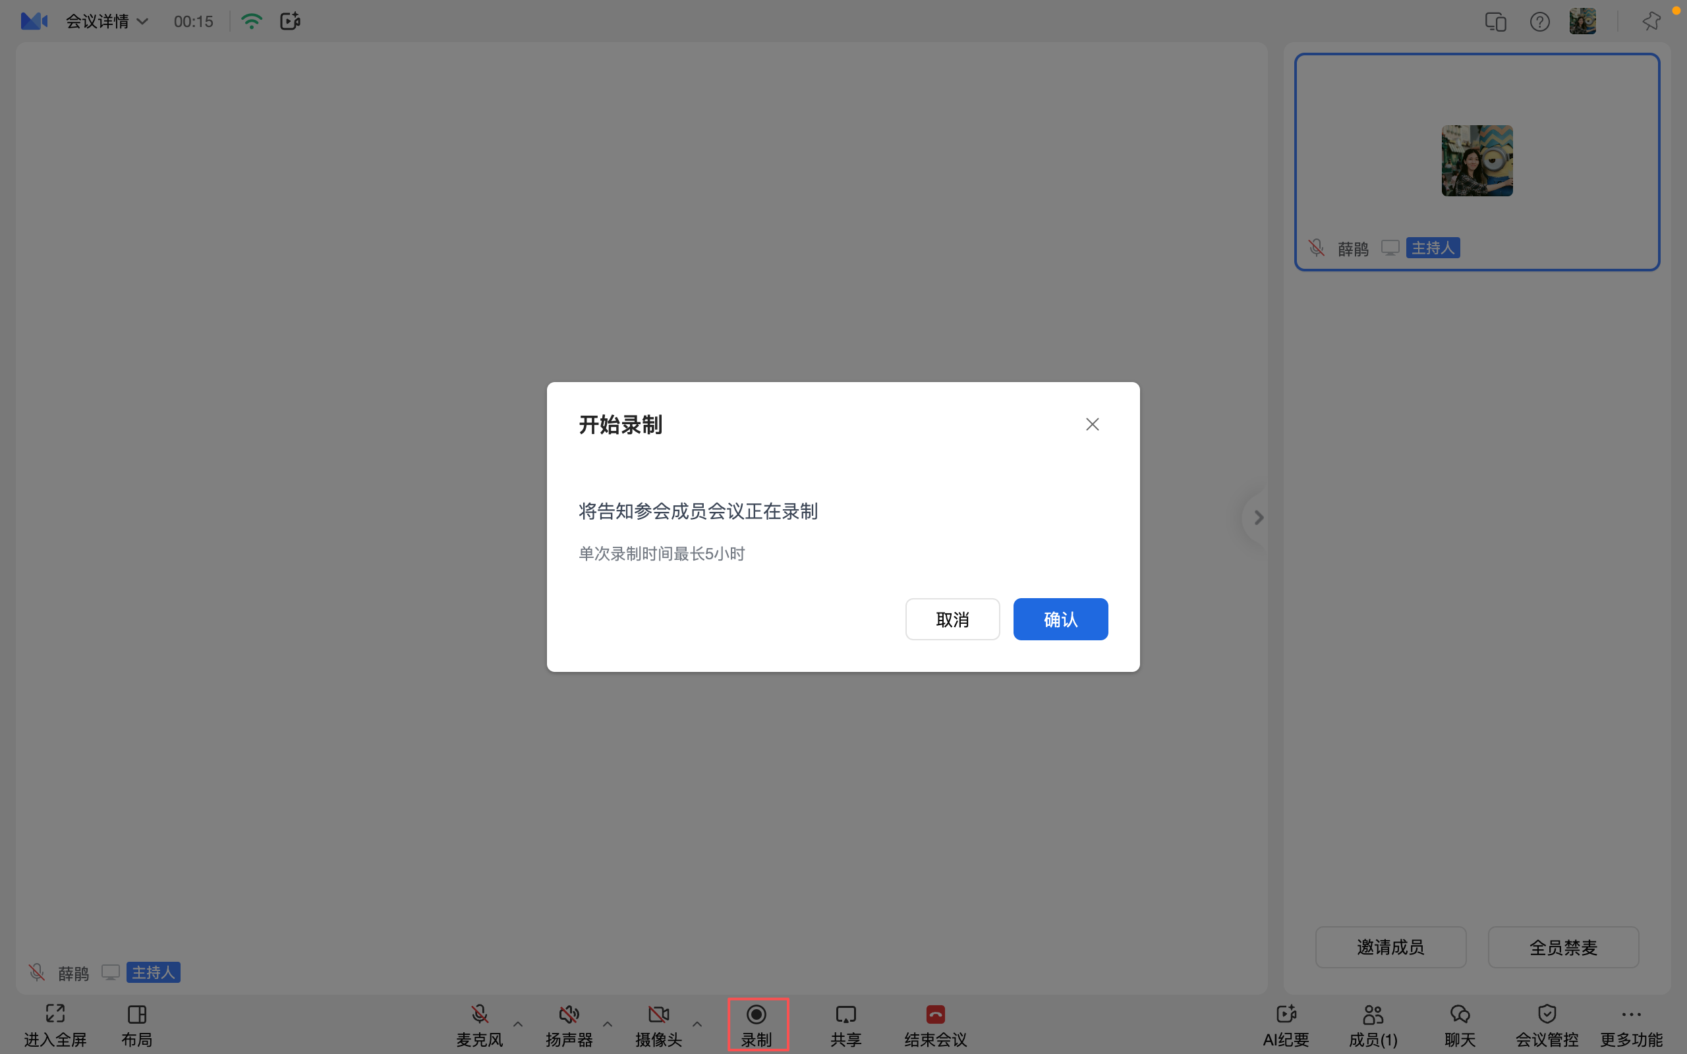
Task: Expand microphone options arrow
Action: [x=518, y=1024]
